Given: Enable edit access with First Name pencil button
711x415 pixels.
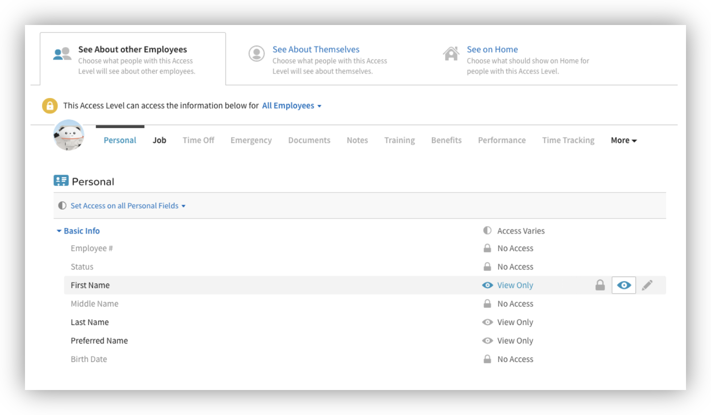Looking at the screenshot, I should click(647, 285).
